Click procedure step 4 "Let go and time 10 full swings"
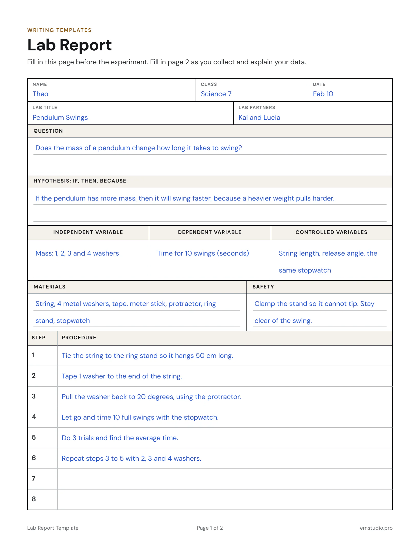This screenshot has width=420, height=543. point(225,417)
